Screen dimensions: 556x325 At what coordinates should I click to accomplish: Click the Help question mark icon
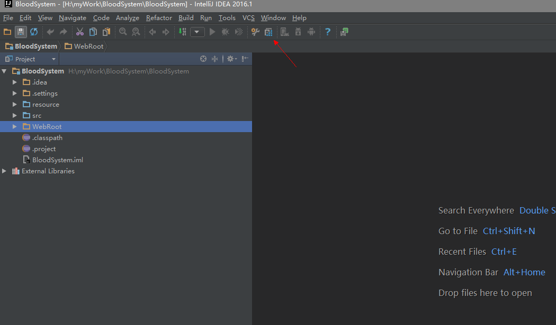pos(328,32)
